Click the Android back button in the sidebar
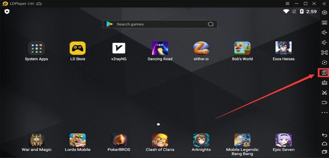Screen dimensions: 329x158 [325, 135]
